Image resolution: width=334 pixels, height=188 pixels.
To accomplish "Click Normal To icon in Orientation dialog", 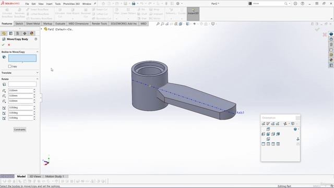I will (298, 139).
